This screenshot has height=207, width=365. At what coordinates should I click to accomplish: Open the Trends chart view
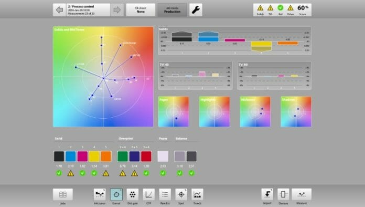point(197,194)
